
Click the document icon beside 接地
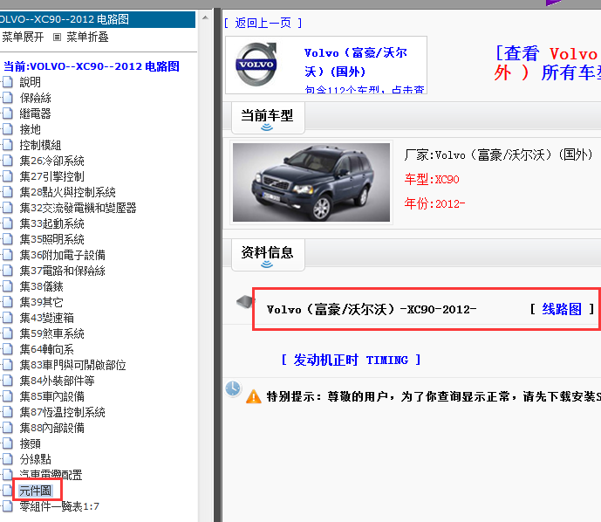tap(8, 129)
